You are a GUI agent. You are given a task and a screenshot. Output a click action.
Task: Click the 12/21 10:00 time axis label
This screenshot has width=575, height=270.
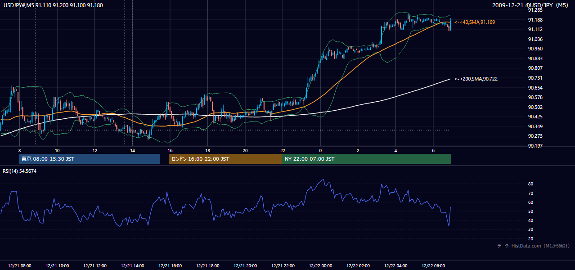[x=57, y=266]
